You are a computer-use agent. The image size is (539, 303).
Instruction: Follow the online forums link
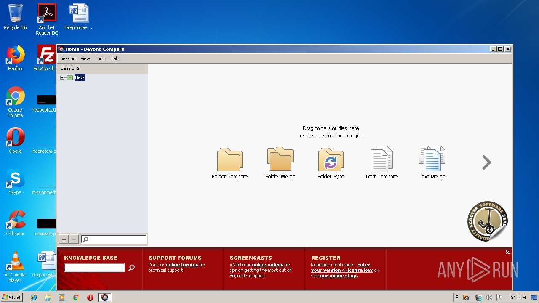tap(182, 265)
